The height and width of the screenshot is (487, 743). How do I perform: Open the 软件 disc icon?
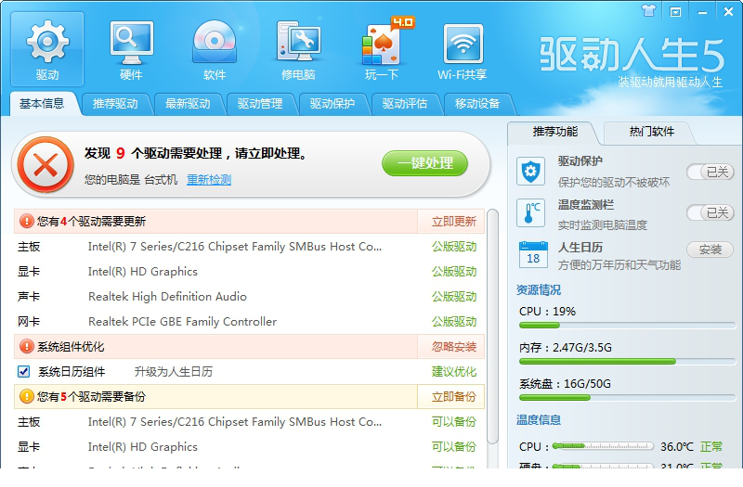[215, 49]
